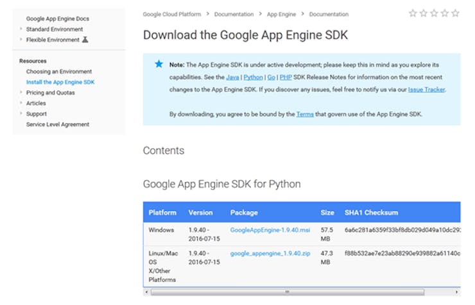Expand the Pricing and Quotas section
The height and width of the screenshot is (305, 475).
[x=21, y=93]
